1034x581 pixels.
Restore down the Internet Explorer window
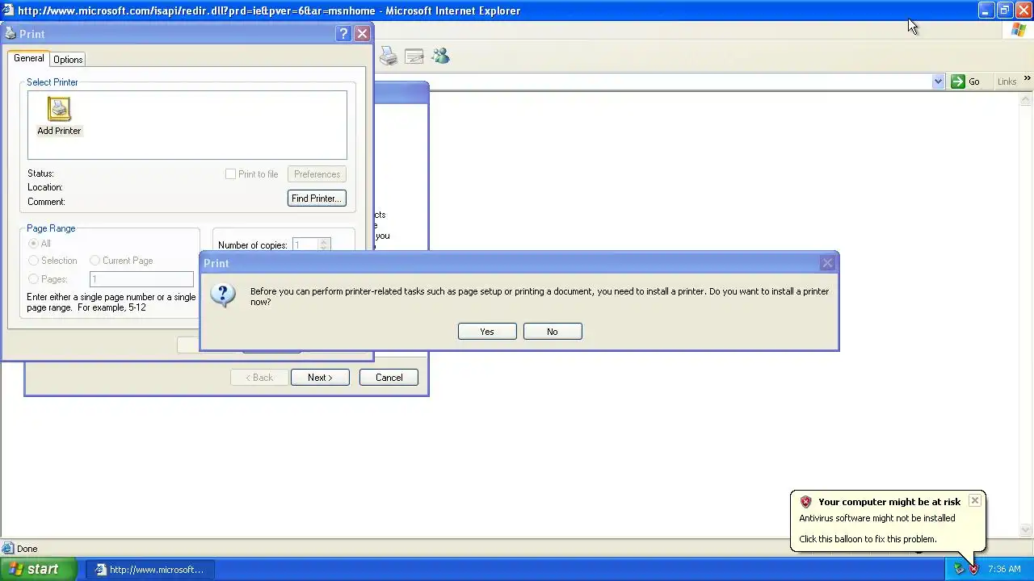[1004, 10]
